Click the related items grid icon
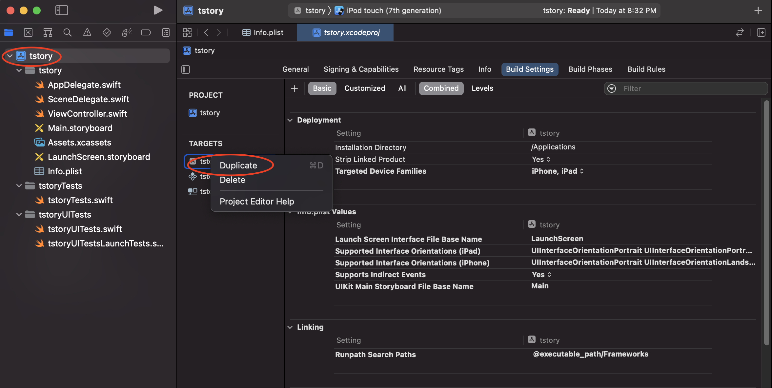Image resolution: width=772 pixels, height=388 pixels. point(187,32)
